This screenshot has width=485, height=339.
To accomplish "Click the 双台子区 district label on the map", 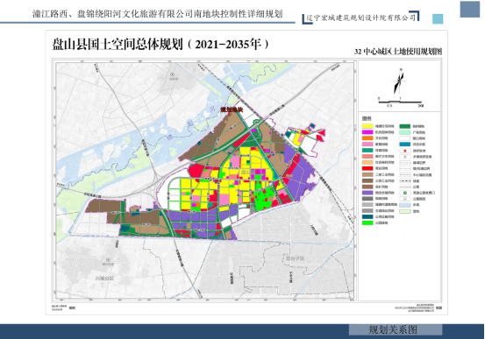I will point(295,258).
